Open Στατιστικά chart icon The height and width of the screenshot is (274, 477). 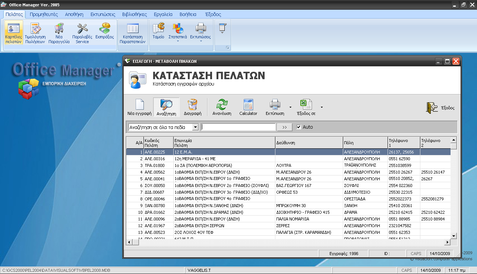click(x=178, y=28)
